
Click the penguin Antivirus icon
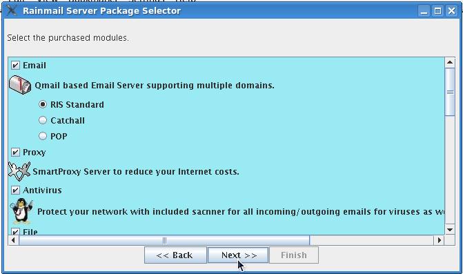pyautogui.click(x=21, y=211)
